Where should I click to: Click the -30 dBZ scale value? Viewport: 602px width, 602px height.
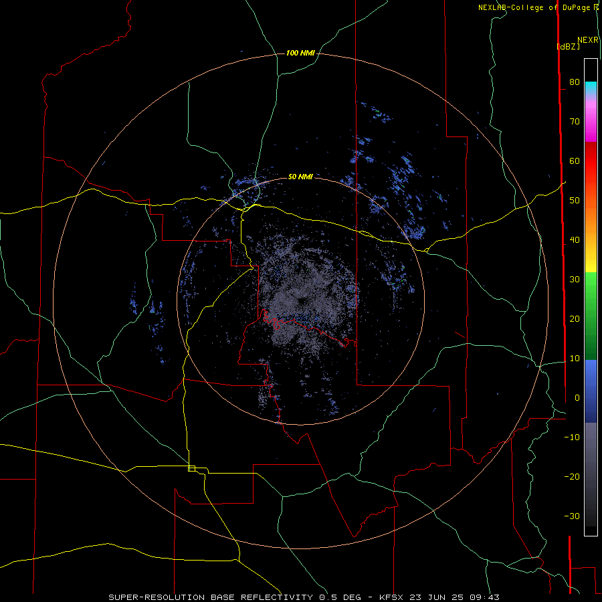click(x=572, y=516)
